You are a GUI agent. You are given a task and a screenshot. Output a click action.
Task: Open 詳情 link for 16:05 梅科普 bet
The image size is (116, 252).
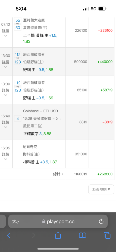(x=6, y=154)
